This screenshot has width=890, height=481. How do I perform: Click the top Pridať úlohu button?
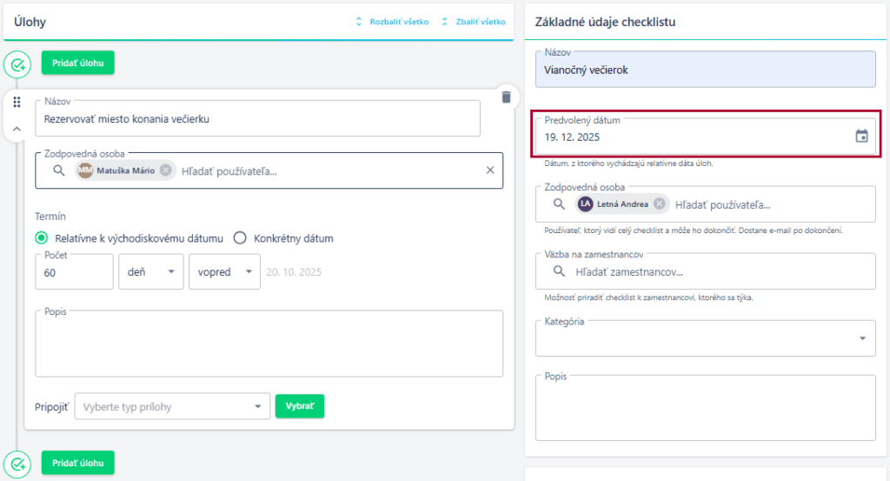click(77, 63)
